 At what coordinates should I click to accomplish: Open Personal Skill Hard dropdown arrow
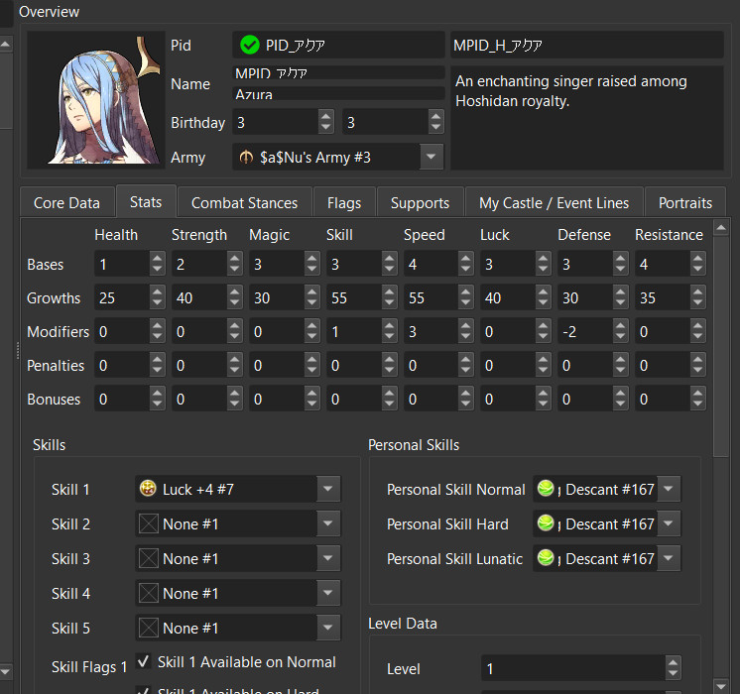pos(669,523)
